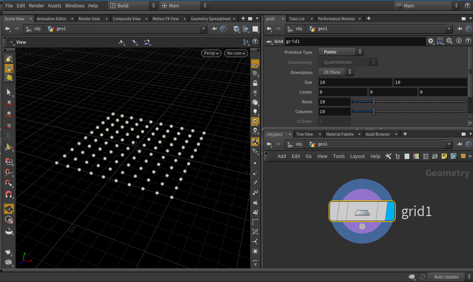Click the obj path segment in Scene View
This screenshot has height=282, width=473.
(34, 29)
